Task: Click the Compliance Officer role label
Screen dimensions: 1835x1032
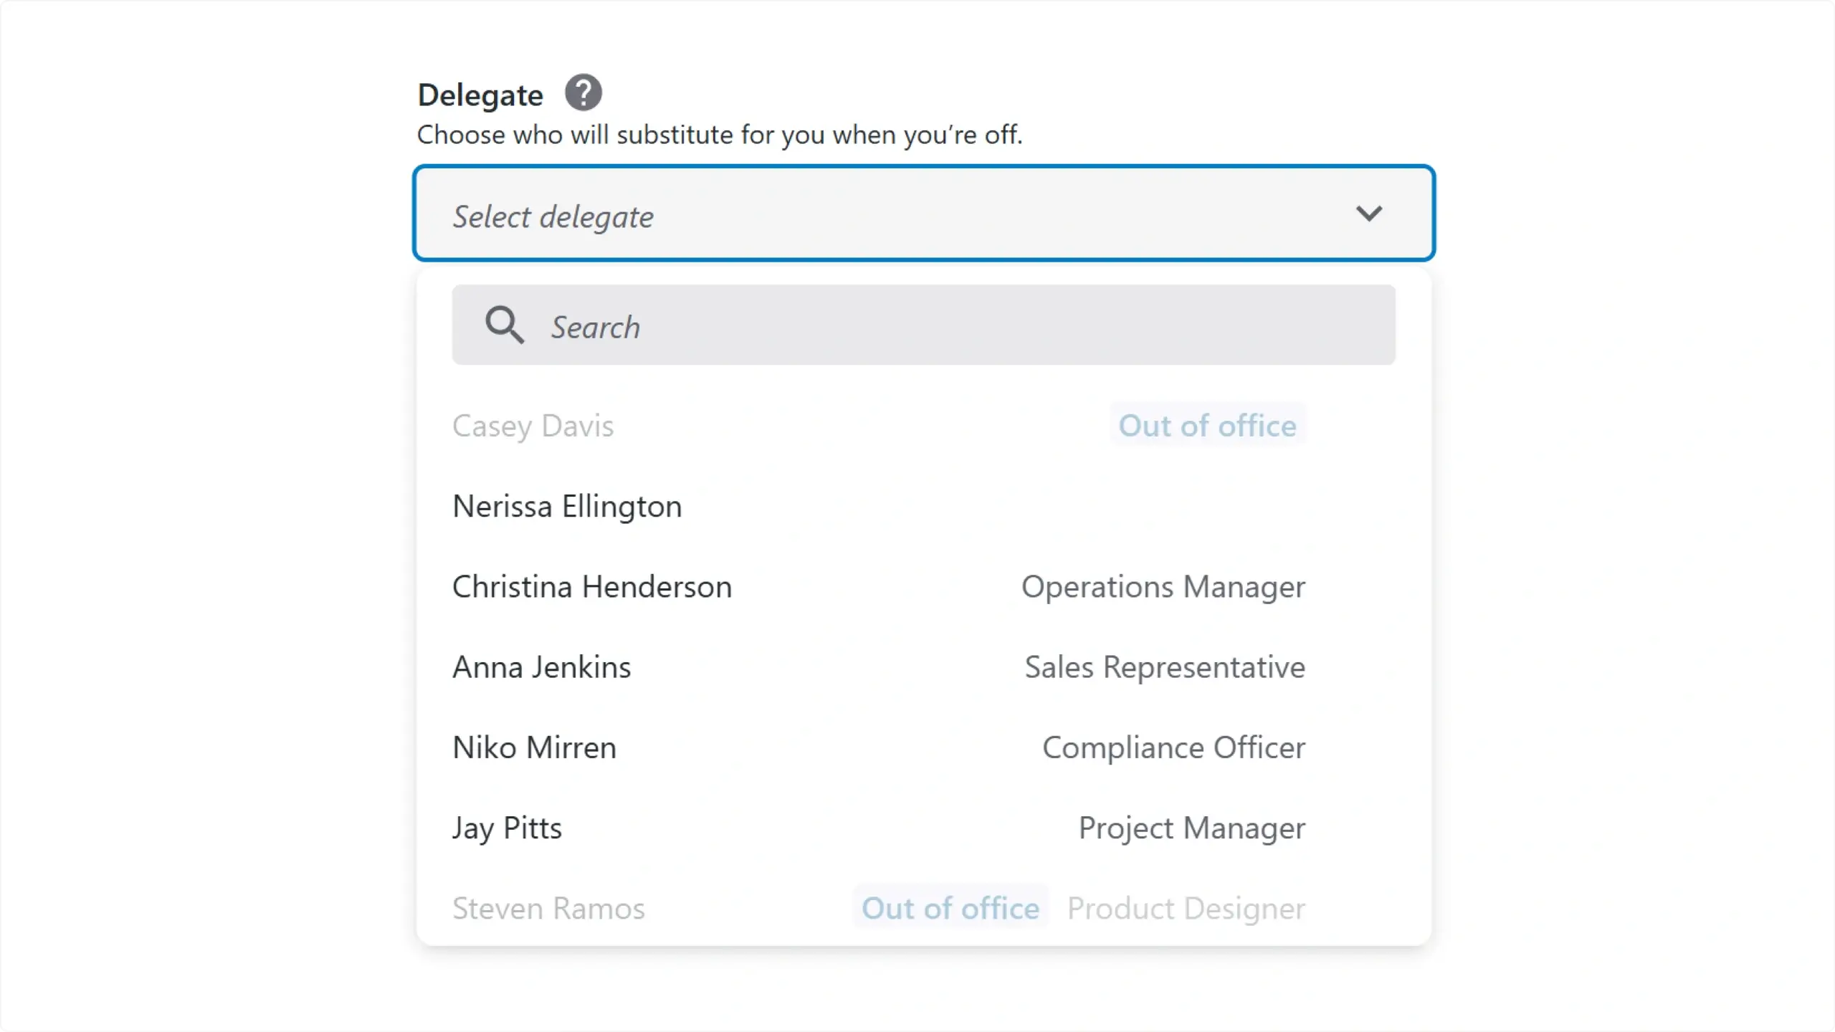Action: coord(1174,747)
